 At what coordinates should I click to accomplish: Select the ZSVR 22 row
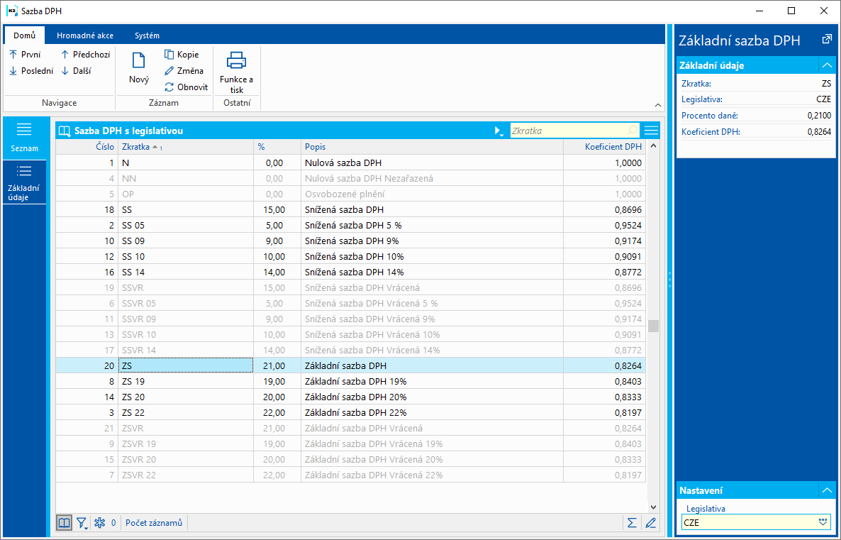(351, 475)
